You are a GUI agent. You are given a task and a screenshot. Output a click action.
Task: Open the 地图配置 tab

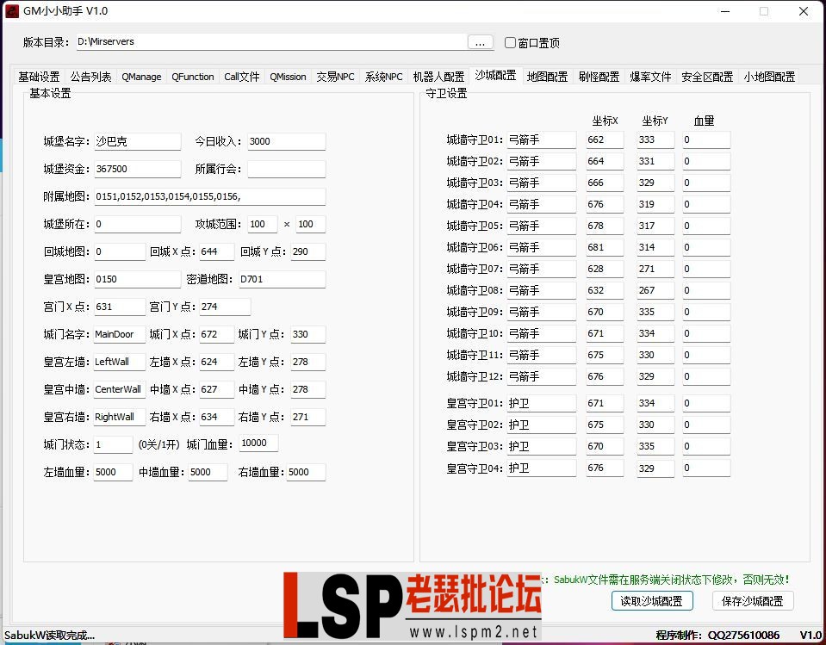coord(546,76)
